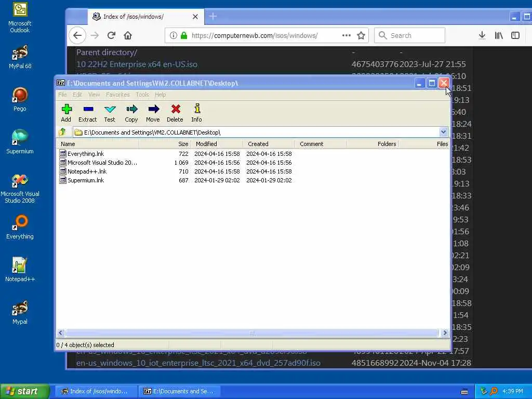
Task: Bookmark this page with the star icon
Action: click(x=361, y=35)
